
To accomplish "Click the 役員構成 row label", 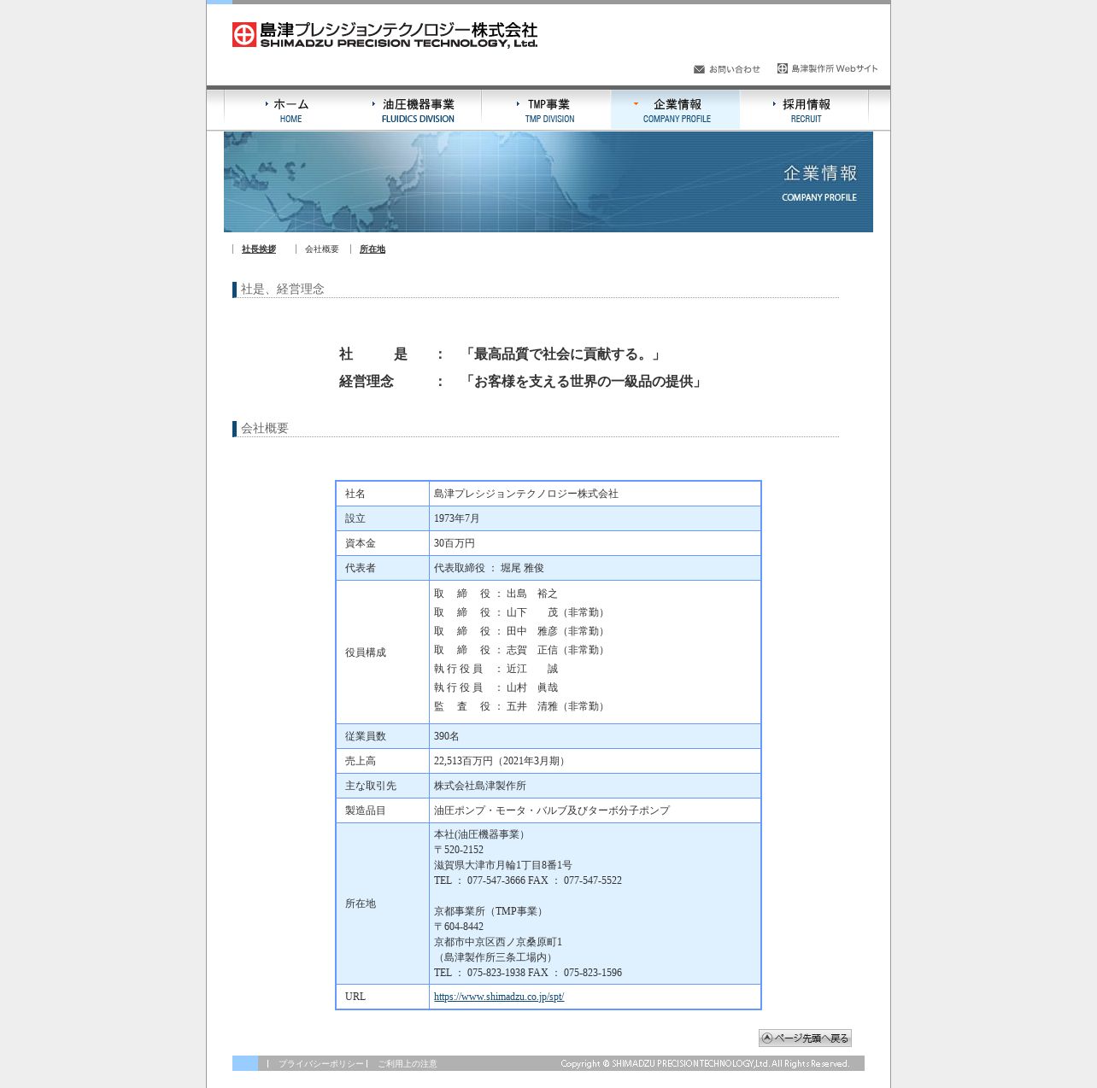I will (366, 652).
